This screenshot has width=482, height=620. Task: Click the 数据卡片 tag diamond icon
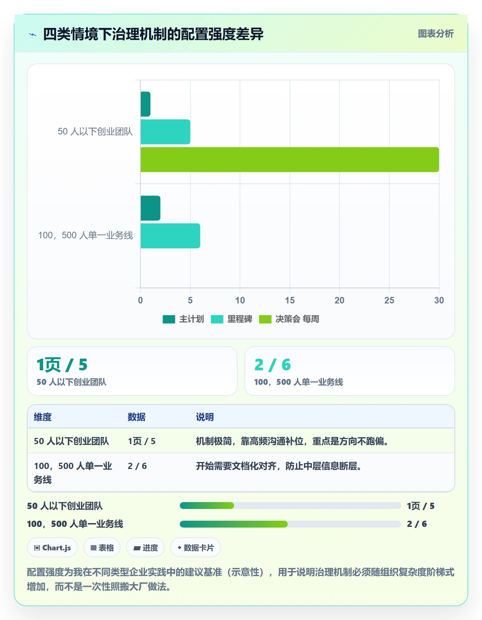[x=179, y=548]
